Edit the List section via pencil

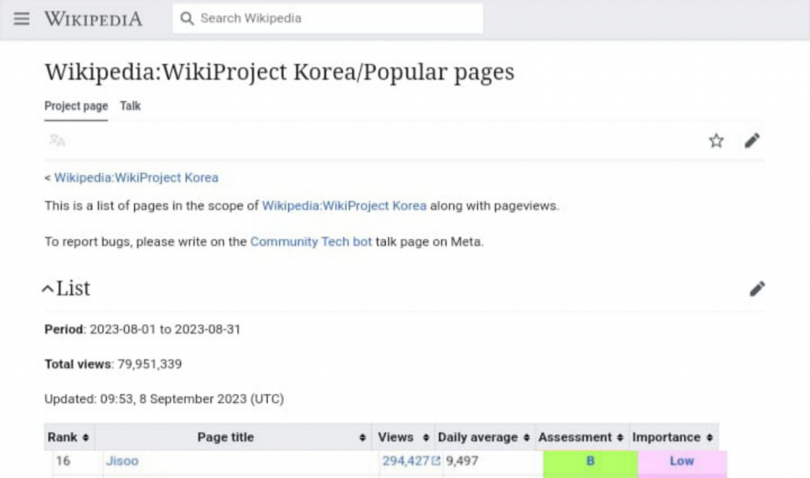[x=757, y=288]
